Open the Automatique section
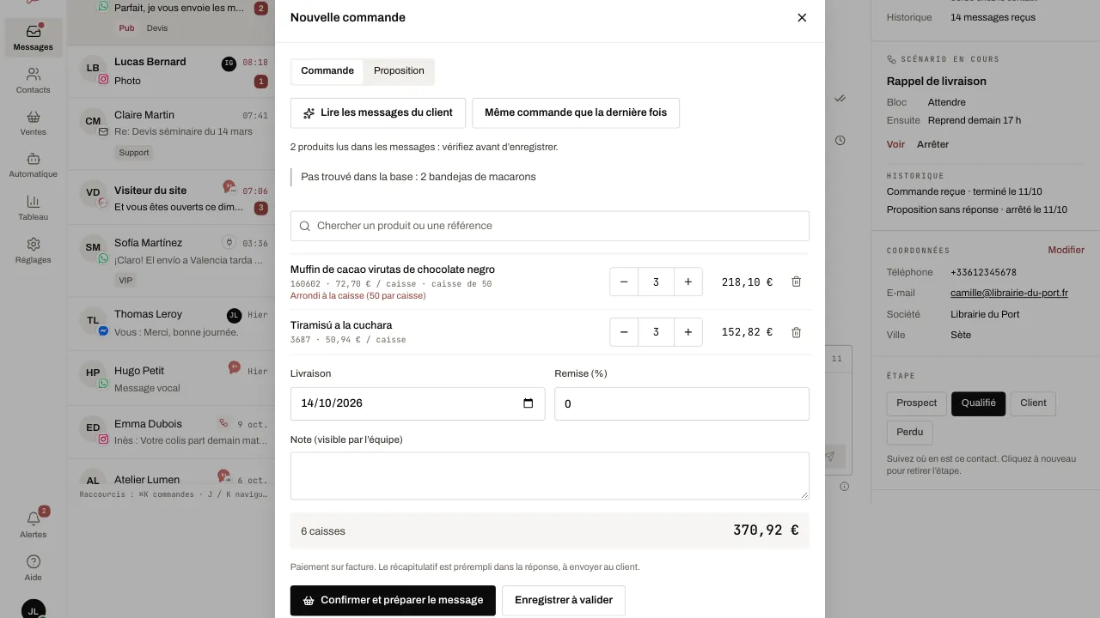 pos(34,165)
